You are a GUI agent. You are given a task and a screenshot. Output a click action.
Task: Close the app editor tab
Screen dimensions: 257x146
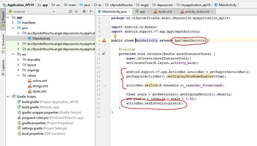[x=148, y=12]
